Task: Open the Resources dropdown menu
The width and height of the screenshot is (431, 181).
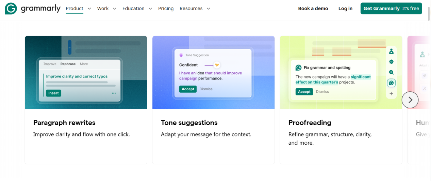Action: tap(195, 8)
